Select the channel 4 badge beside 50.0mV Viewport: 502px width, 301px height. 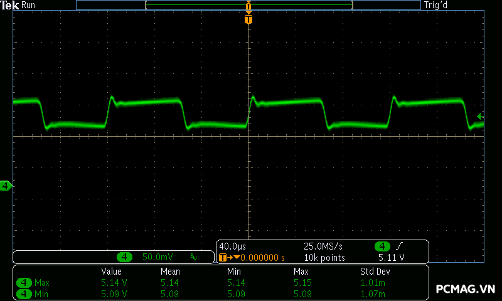click(x=125, y=257)
